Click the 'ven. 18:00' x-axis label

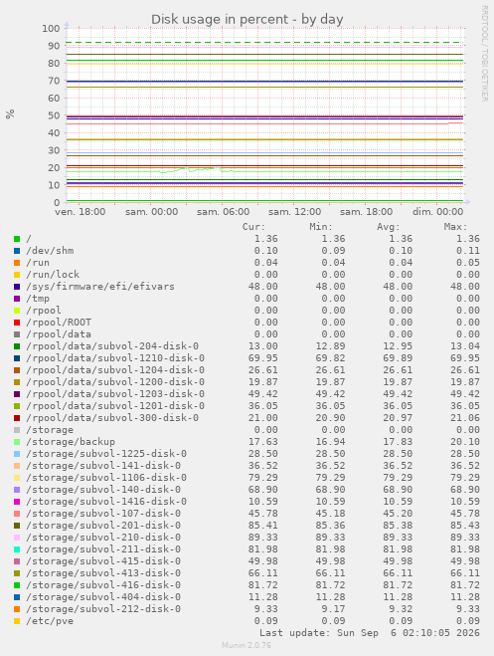click(80, 212)
